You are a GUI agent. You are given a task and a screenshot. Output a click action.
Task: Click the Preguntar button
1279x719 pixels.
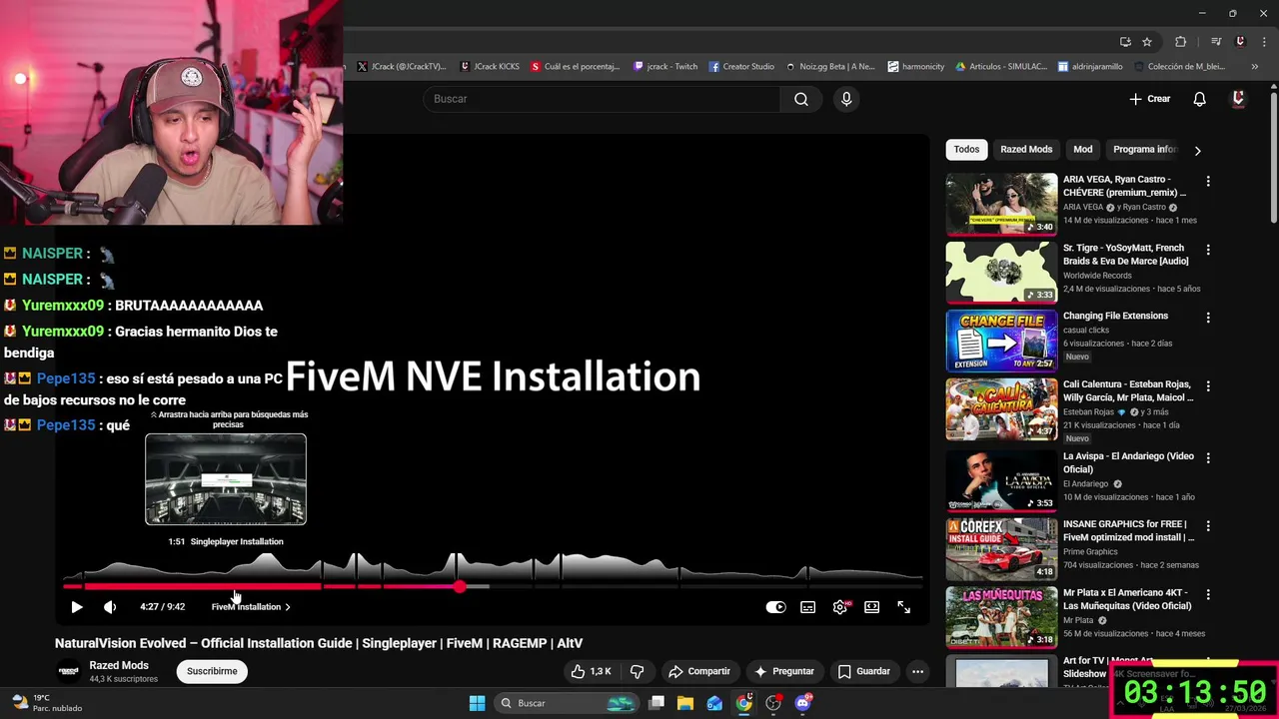[x=784, y=671]
